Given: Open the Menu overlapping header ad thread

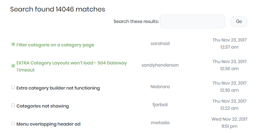Looking at the screenshot, I should [x=48, y=124].
